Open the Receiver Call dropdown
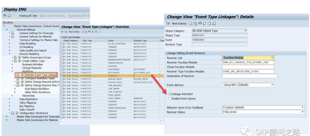The height and width of the screenshot is (136, 310). click(272, 58)
